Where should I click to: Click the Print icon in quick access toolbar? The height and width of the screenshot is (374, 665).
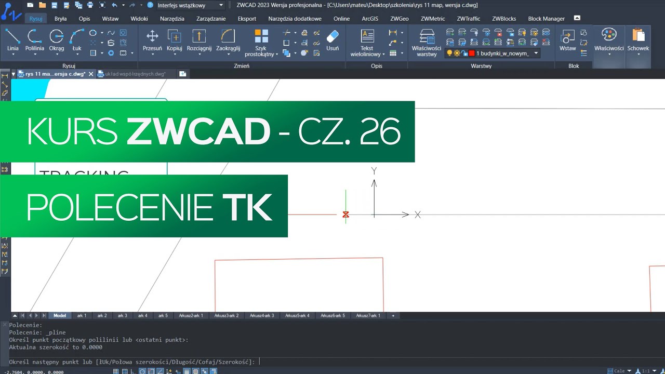(90, 5)
